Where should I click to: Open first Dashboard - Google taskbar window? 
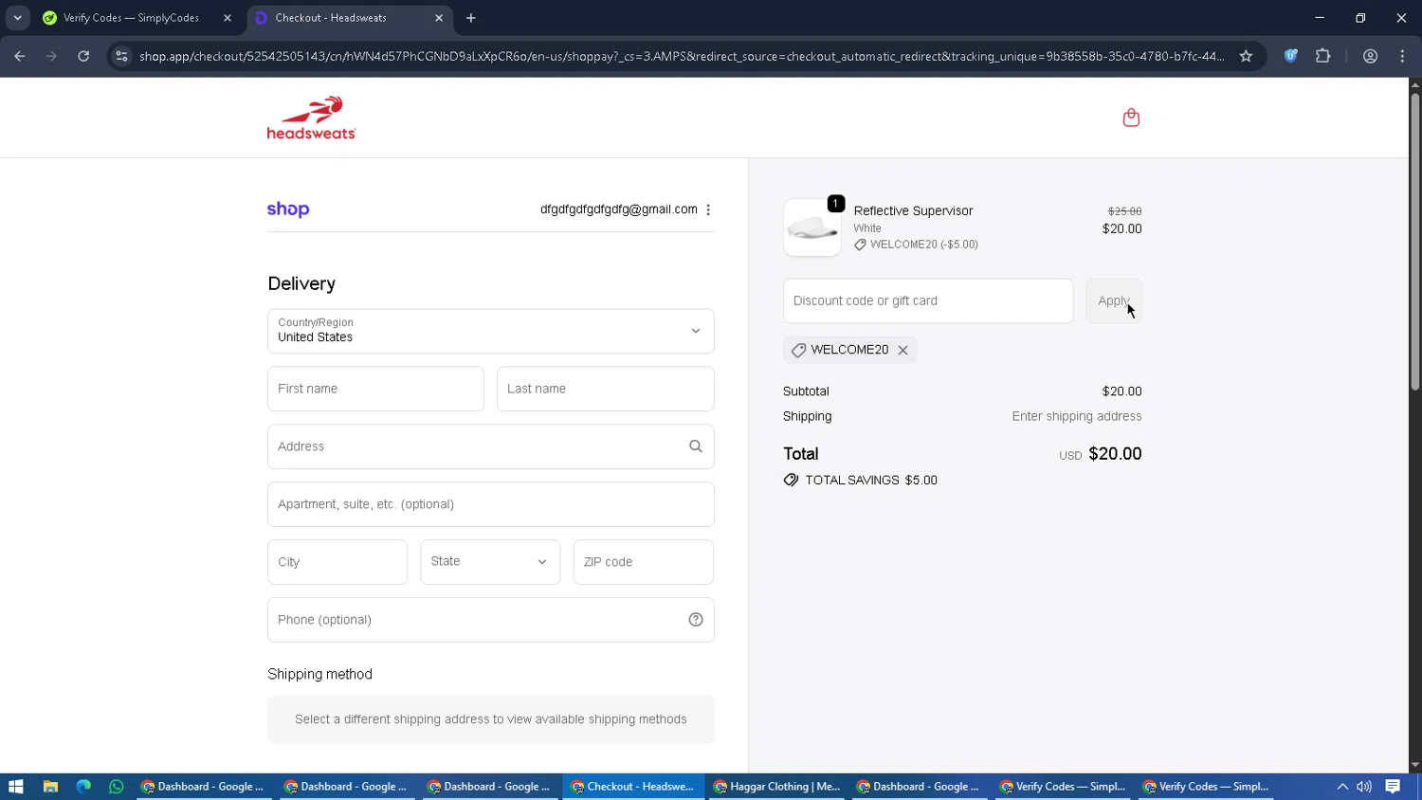(x=202, y=787)
